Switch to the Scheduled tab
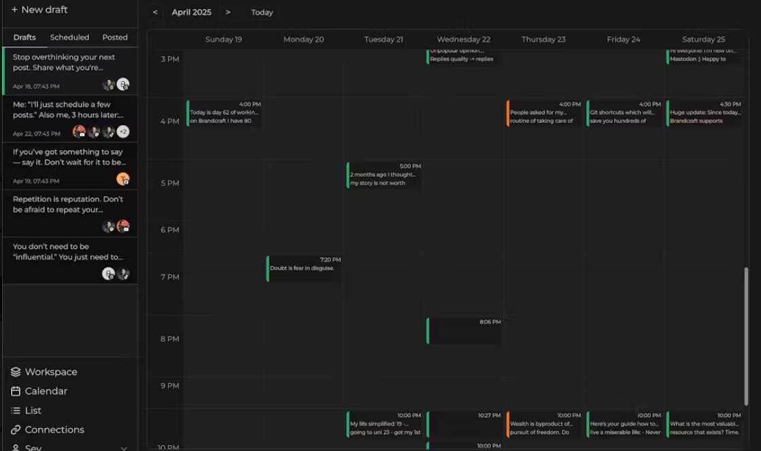Image resolution: width=761 pixels, height=451 pixels. click(69, 37)
